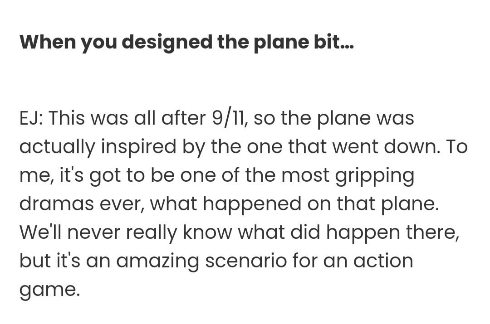Click the 'EJ:' speaker label
The image size is (490, 324).
(31, 118)
